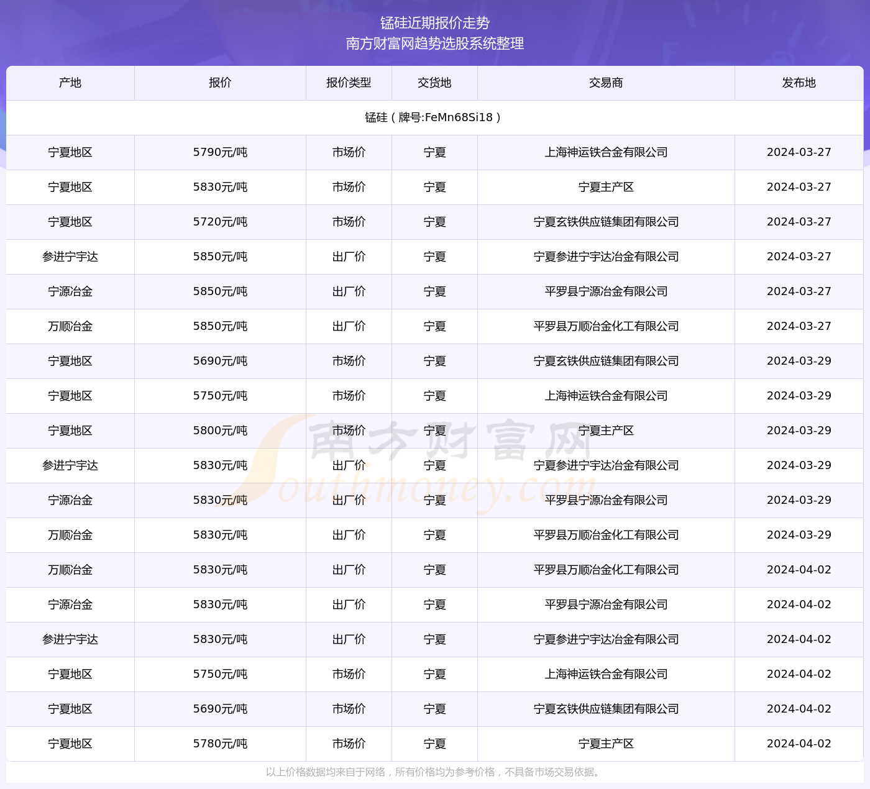Click 宁夏参进宁宇达冶金有限公司 in the 2024-03-29 row
Screen dimensions: 870x789
(606, 465)
